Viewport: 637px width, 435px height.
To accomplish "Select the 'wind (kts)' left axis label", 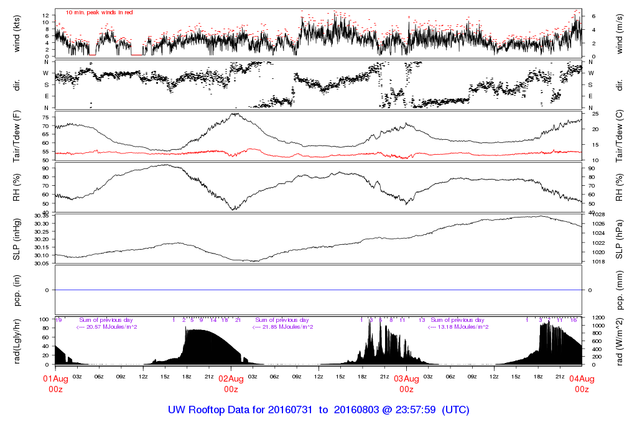I will click(17, 33).
